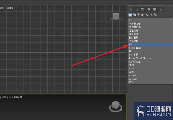Viewport: 173px width, 120px height.
Task: Choose 楼梯 from the list
Action: click(x=150, y=65)
